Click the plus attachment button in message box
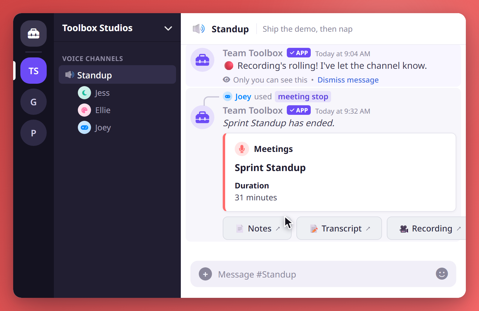479x311 pixels. (x=205, y=274)
